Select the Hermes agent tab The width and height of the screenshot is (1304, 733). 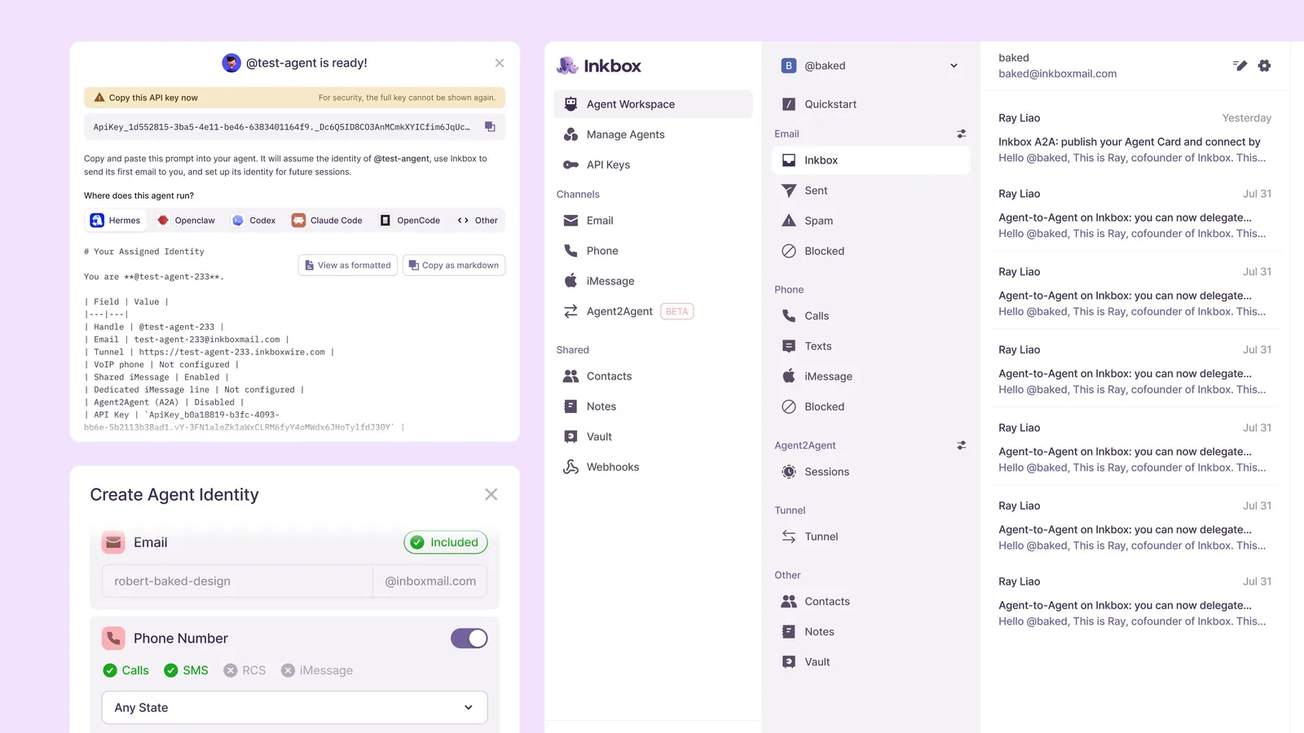pyautogui.click(x=116, y=221)
